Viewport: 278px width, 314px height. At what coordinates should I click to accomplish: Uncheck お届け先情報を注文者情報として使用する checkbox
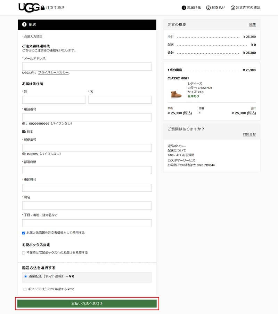[x=24, y=233]
